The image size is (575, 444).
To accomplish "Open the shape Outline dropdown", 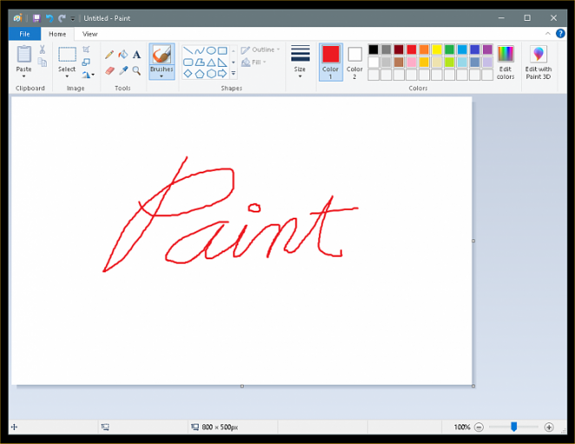I will [x=260, y=49].
